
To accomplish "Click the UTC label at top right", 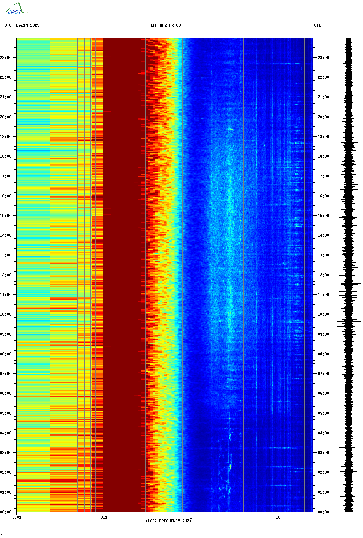I will [317, 25].
